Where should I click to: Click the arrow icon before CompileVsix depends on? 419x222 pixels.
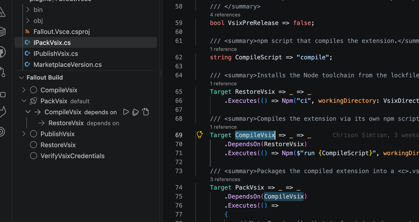37,112
